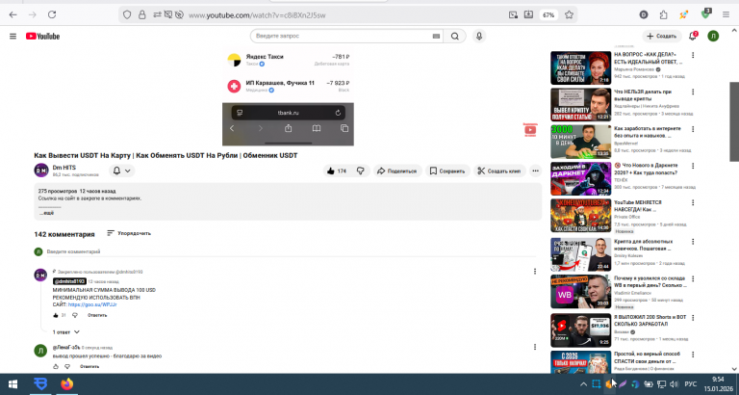Image resolution: width=739 pixels, height=395 pixels.
Task: Open the three-dot more actions under the video
Action: pos(535,171)
